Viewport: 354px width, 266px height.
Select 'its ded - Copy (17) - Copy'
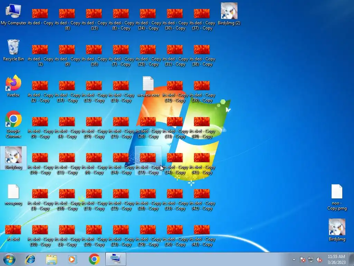pos(67,91)
